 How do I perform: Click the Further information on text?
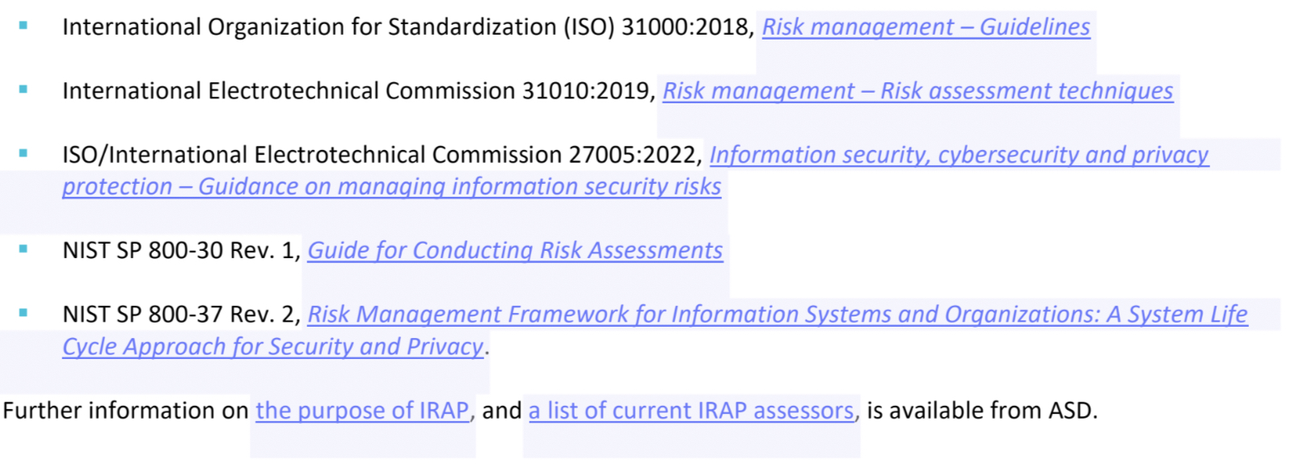pyautogui.click(x=125, y=411)
